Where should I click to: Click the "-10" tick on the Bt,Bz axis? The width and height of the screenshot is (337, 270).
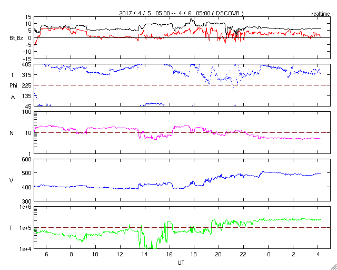point(27,52)
